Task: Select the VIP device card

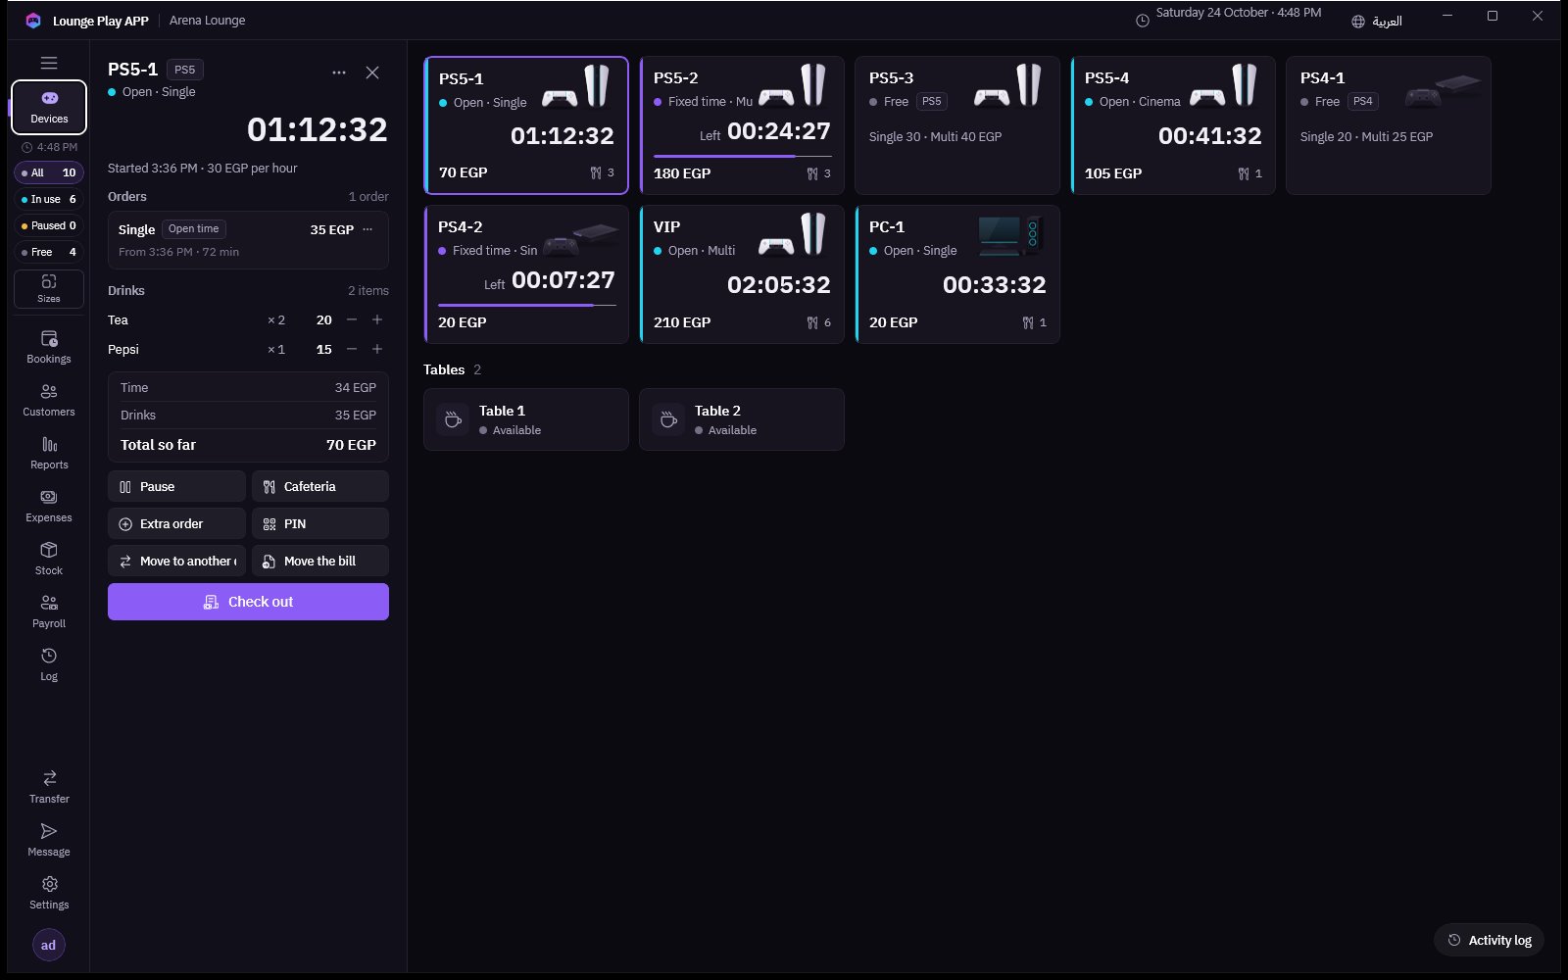Action: (742, 274)
